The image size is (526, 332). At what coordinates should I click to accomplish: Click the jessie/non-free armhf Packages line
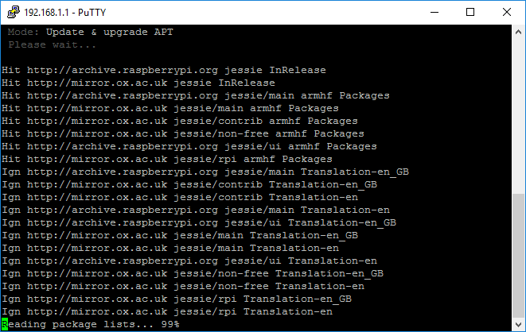click(183, 134)
